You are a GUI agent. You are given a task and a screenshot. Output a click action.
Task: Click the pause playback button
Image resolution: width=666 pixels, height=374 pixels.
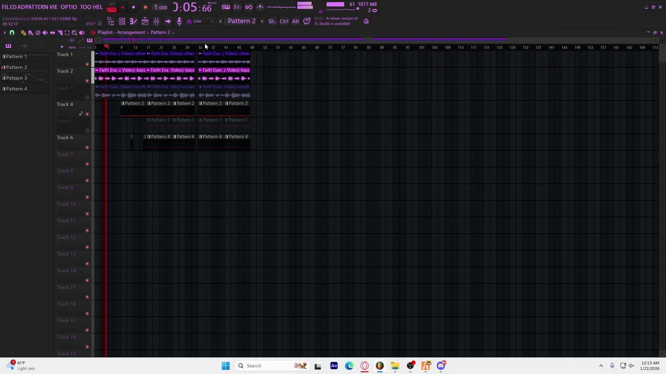click(x=123, y=7)
